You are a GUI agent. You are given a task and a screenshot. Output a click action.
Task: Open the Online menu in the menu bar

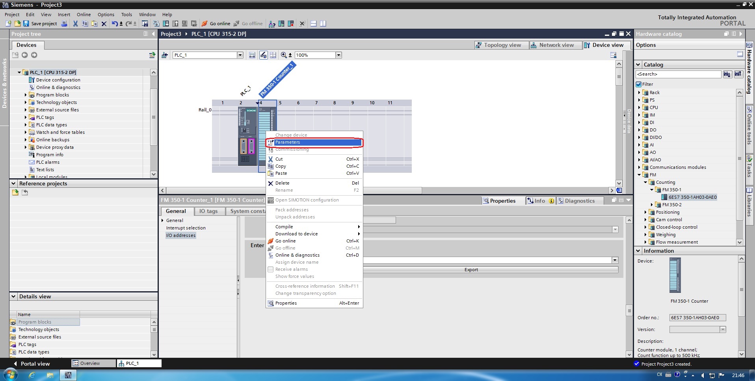[x=84, y=15]
